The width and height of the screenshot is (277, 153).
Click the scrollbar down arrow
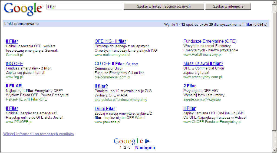274,150
